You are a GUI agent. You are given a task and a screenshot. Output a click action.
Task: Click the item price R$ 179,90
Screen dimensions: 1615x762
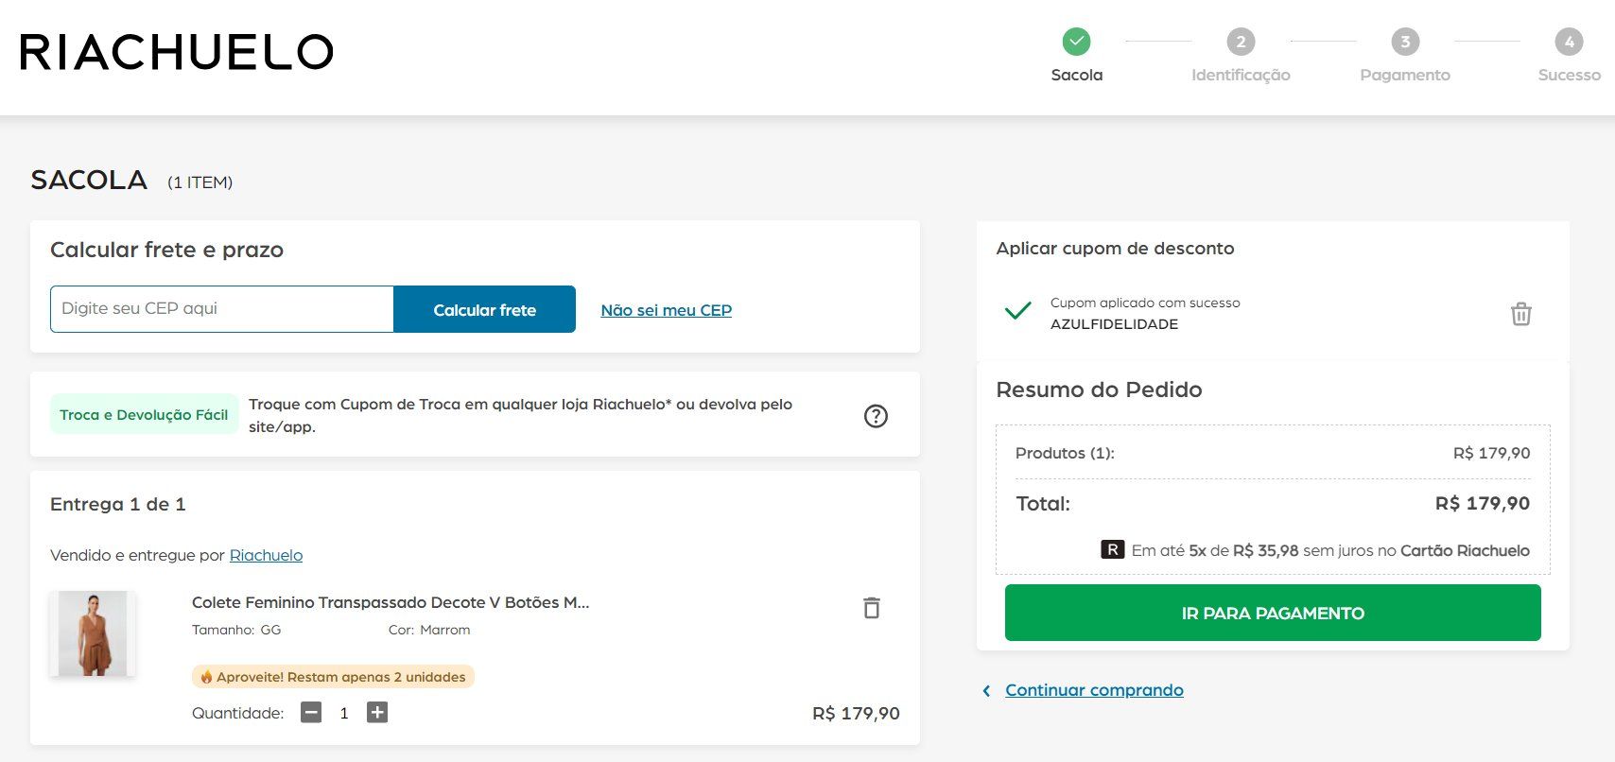click(856, 714)
